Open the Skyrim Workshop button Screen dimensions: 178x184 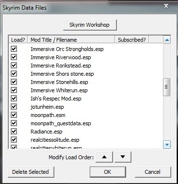pyautogui.click(x=90, y=25)
